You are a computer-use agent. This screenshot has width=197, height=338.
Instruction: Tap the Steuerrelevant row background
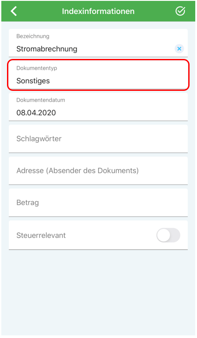pos(98,235)
